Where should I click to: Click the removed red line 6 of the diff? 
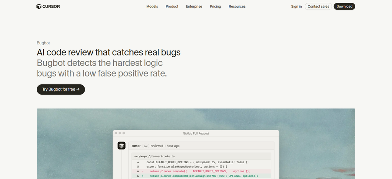(x=201, y=171)
